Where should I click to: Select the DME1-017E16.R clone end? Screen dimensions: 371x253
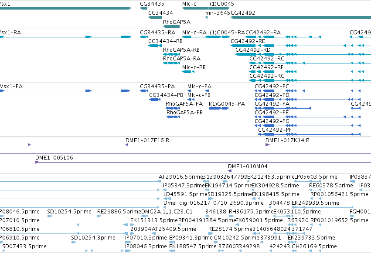[x=147, y=140]
